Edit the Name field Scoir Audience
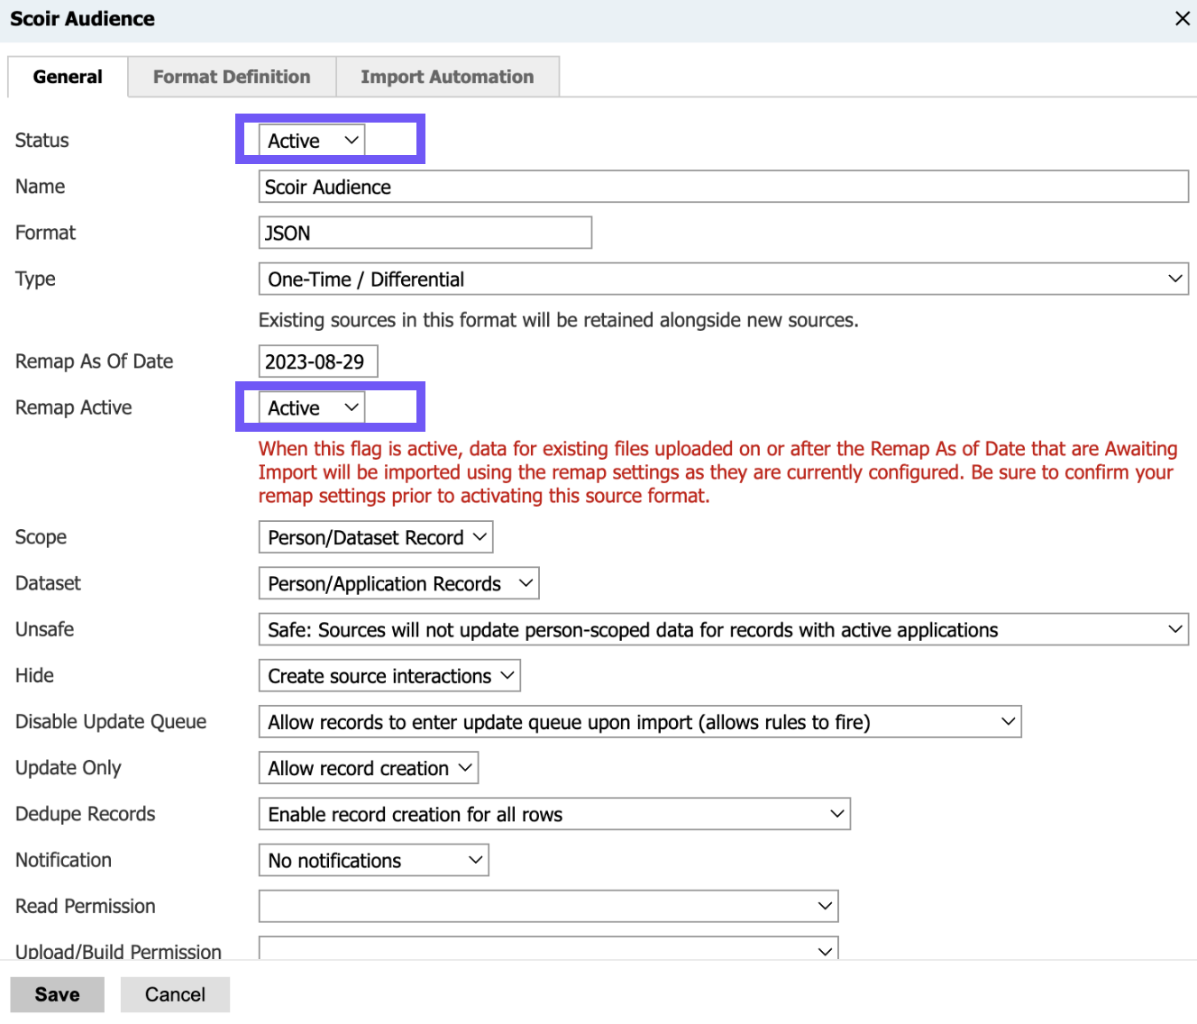1197x1024 pixels. click(723, 187)
